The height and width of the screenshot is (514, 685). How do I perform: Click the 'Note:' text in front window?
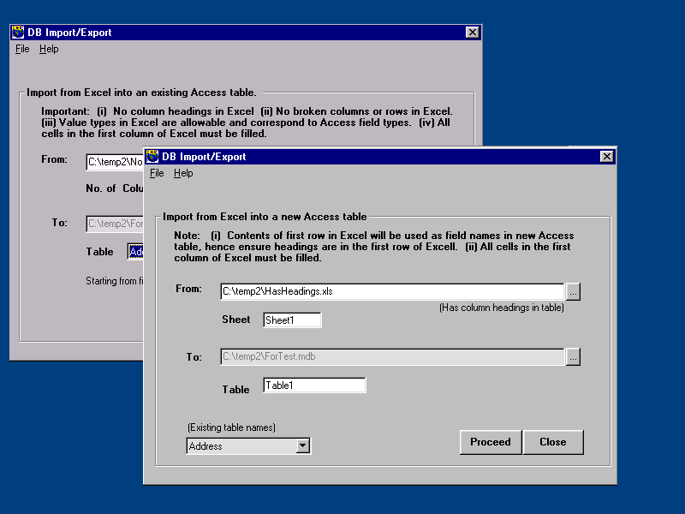pyautogui.click(x=187, y=236)
